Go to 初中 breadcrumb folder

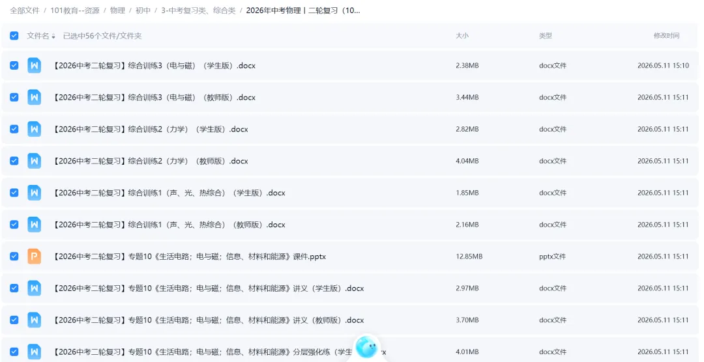point(143,10)
